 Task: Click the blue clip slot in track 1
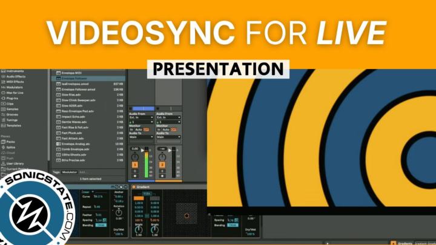coord(143,108)
